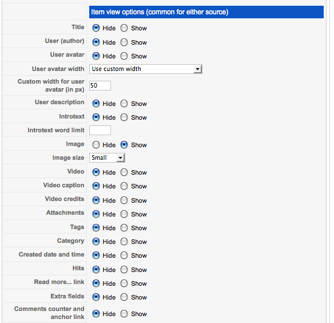Screen dimensions: 334x323
Task: Select Show for the Title option
Action: (x=124, y=28)
